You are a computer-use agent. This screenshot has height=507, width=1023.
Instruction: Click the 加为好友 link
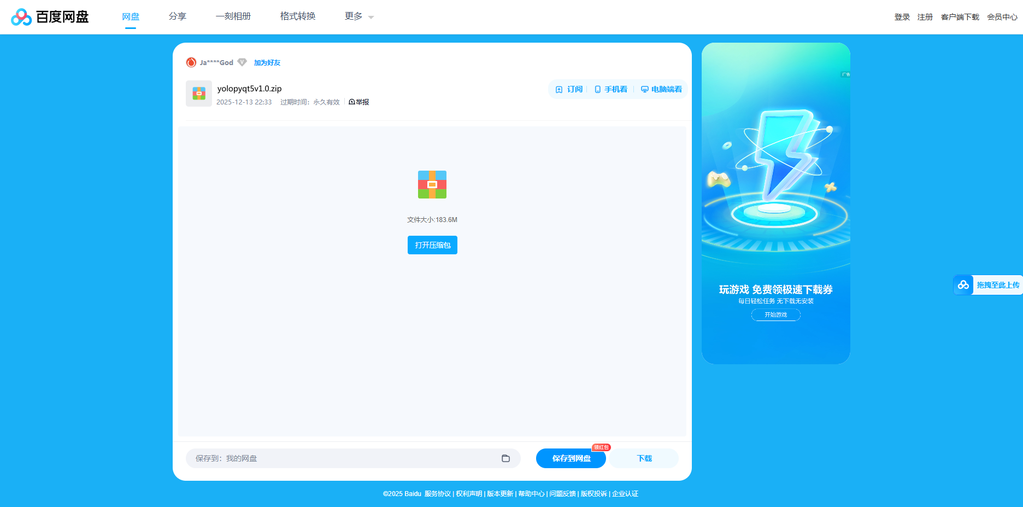[267, 63]
